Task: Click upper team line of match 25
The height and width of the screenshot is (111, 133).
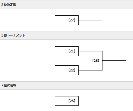Action: point(67,96)
